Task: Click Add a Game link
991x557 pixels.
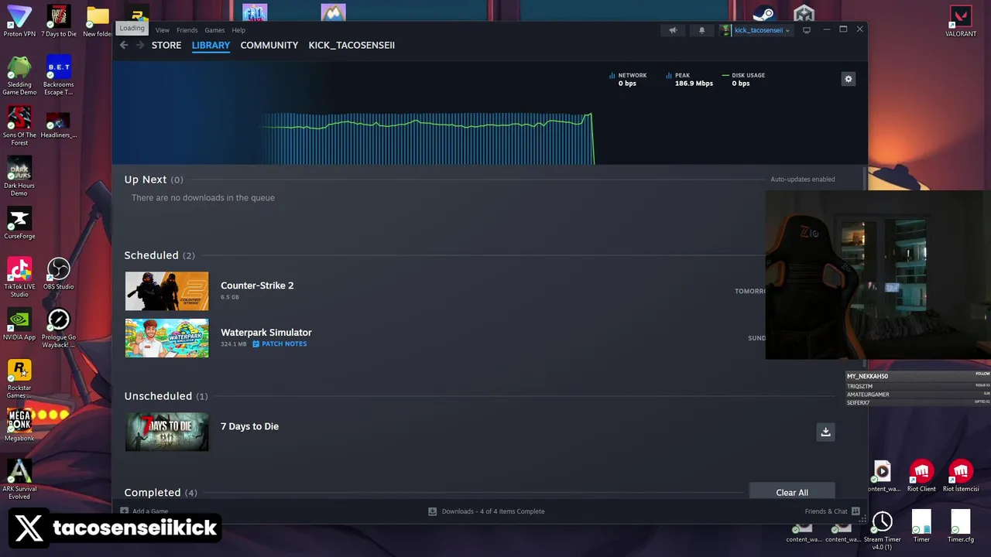Action: (x=150, y=511)
